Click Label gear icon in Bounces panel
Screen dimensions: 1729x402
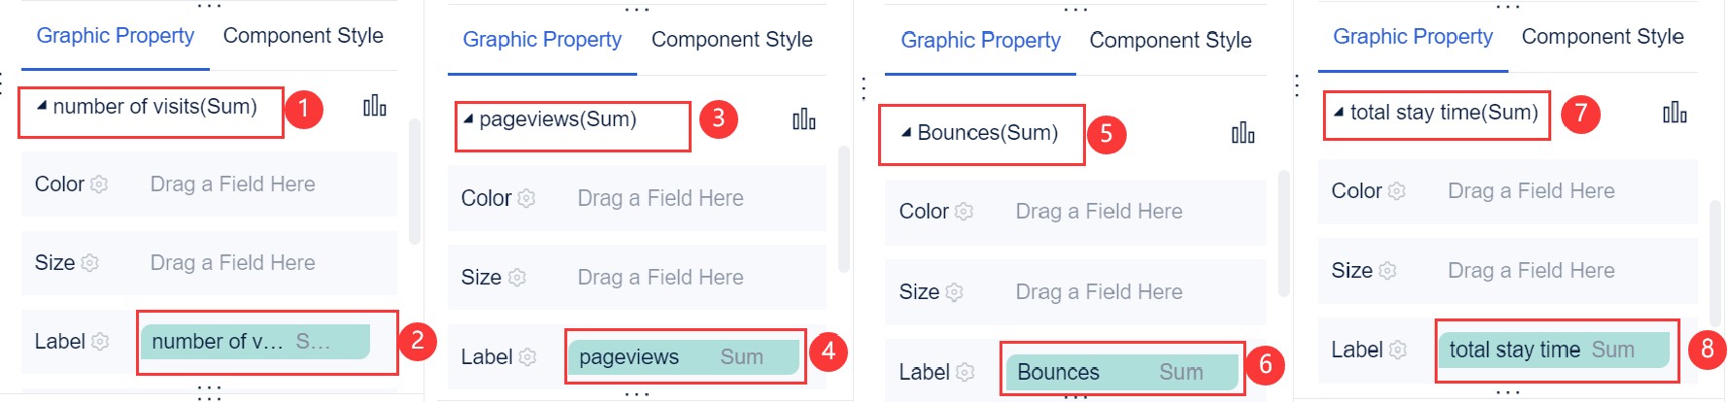pos(965,372)
